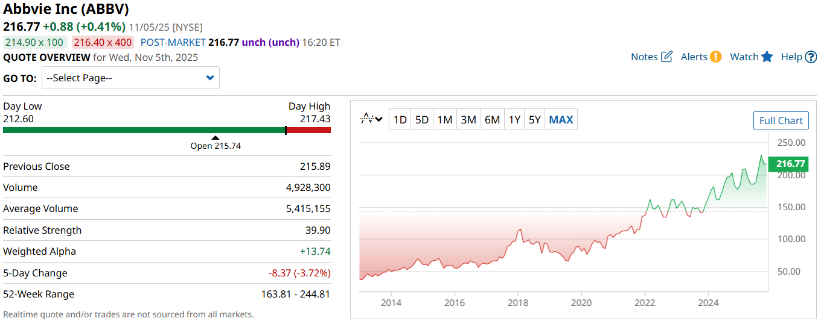Select the 6M chart period

click(x=492, y=119)
